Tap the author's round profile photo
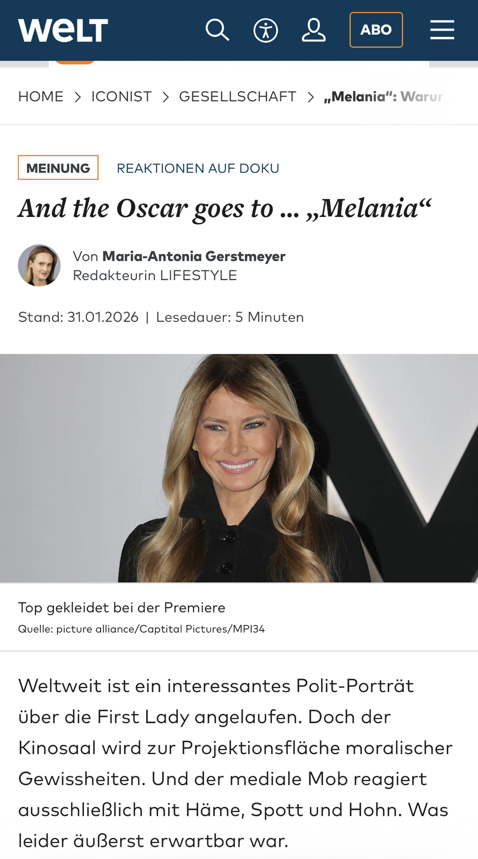The image size is (478, 859). (39, 265)
